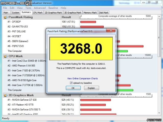Click the 2D Graphics Mark section icon
Viewport: 163px width, 122px height.
(6, 95)
